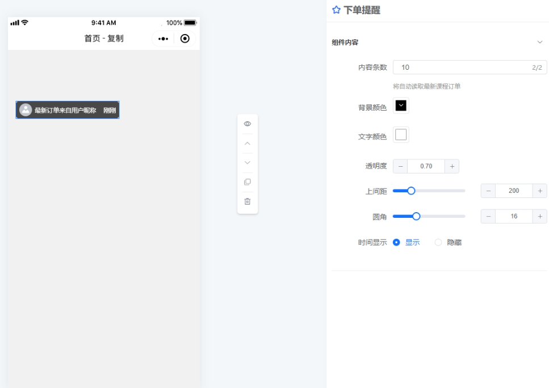Viewport: 549px width, 388px height.
Task: Click the star icon beside 下单提醒
Action: [x=336, y=10]
